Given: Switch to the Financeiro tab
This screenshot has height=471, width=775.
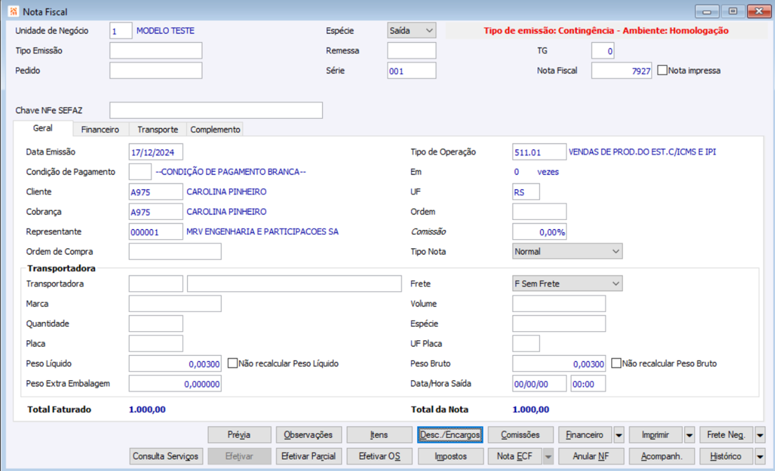Looking at the screenshot, I should [x=101, y=129].
